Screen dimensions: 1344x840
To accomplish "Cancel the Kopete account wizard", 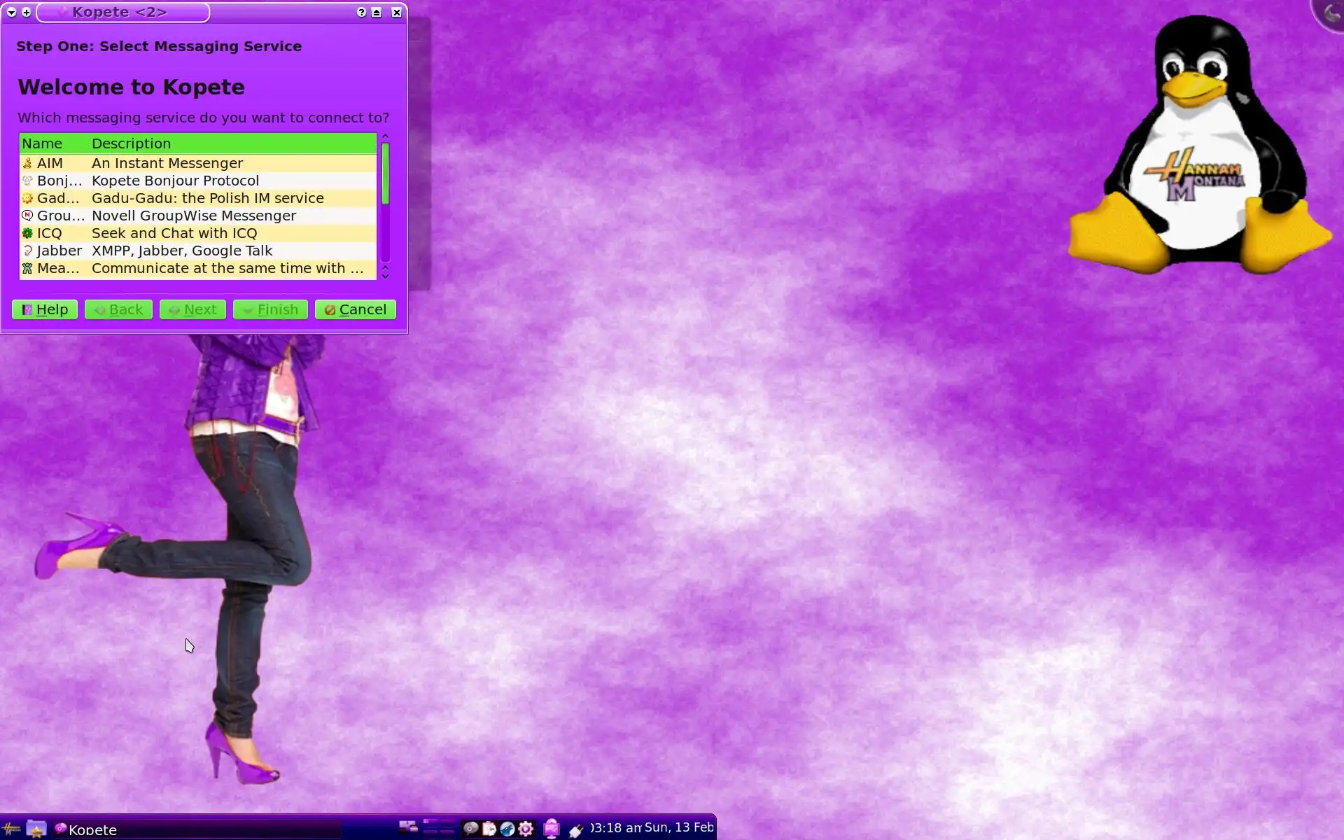I will [x=356, y=309].
